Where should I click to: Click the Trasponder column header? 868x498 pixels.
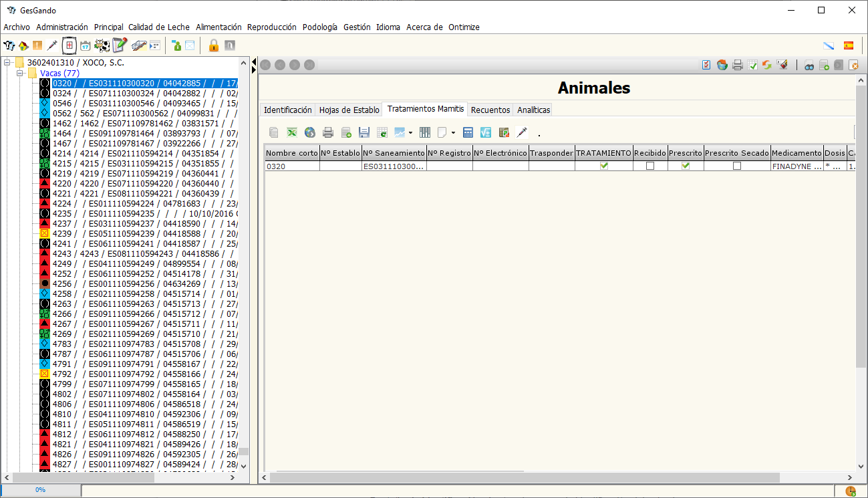pyautogui.click(x=551, y=153)
